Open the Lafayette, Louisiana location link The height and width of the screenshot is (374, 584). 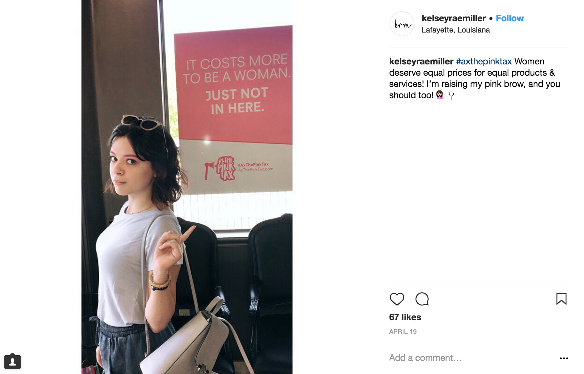(456, 30)
